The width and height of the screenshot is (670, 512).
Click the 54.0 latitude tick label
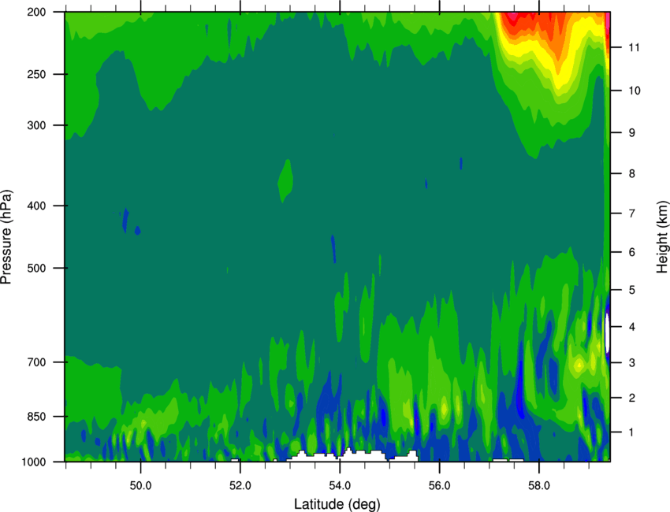[340, 486]
